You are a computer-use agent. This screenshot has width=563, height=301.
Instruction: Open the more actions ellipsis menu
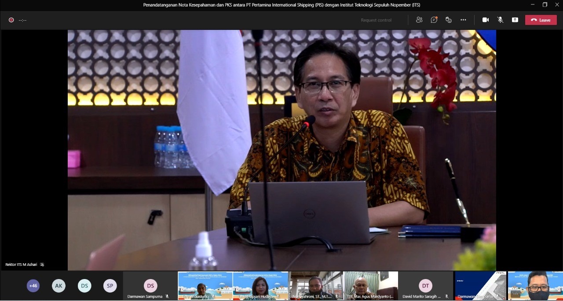pyautogui.click(x=463, y=20)
